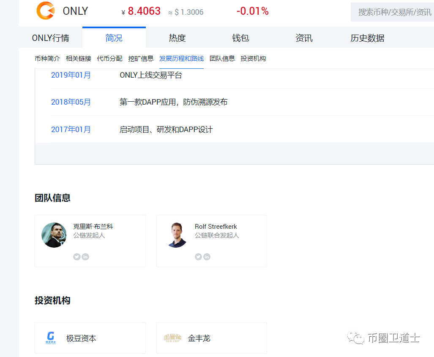Click the ≈ $ 1.3006 USD price
Viewport: 434px width, 357px height.
[186, 12]
